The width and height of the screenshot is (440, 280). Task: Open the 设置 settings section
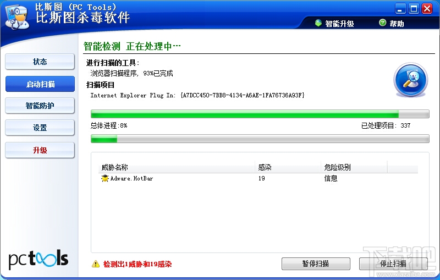click(x=40, y=128)
